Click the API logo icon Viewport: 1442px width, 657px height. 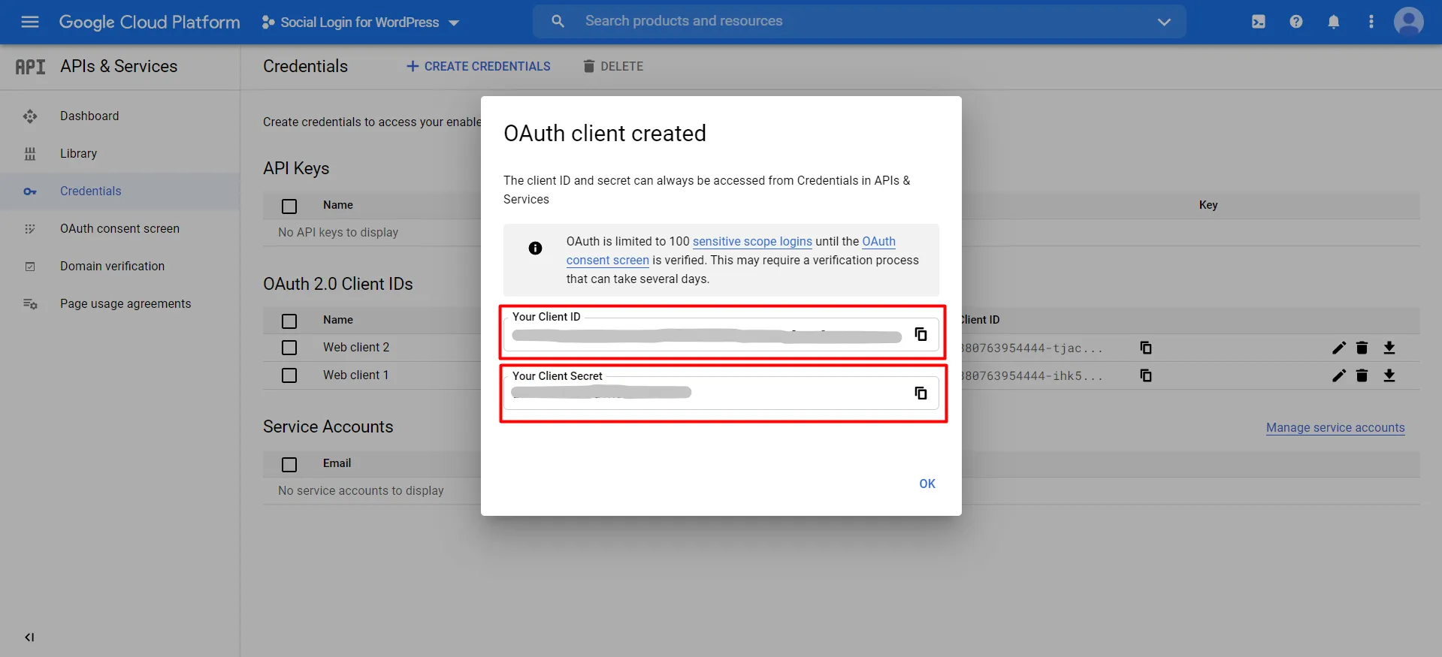point(30,67)
